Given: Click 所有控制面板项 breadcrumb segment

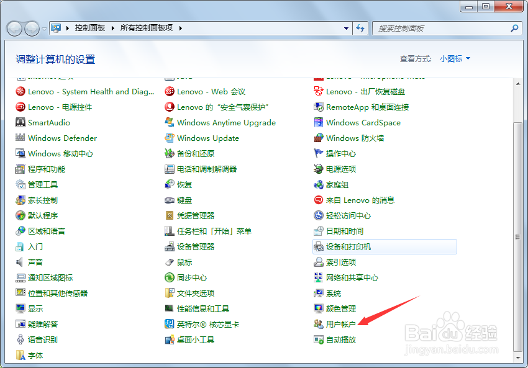Looking at the screenshot, I should [147, 28].
